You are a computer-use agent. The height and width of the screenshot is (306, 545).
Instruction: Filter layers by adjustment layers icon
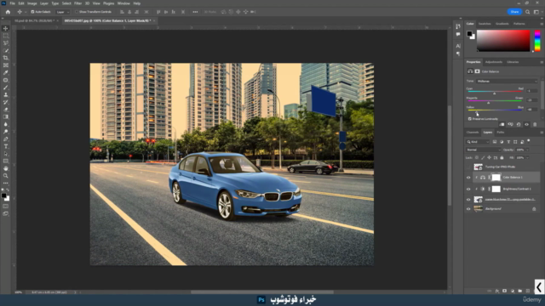coord(502,142)
